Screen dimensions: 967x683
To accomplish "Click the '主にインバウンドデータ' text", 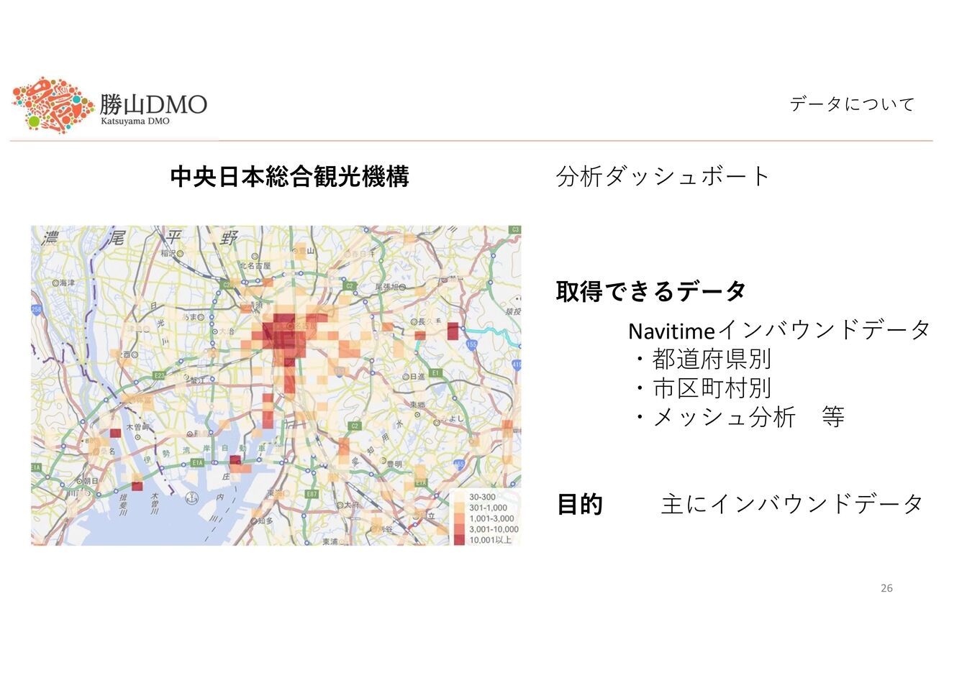I will (x=791, y=504).
